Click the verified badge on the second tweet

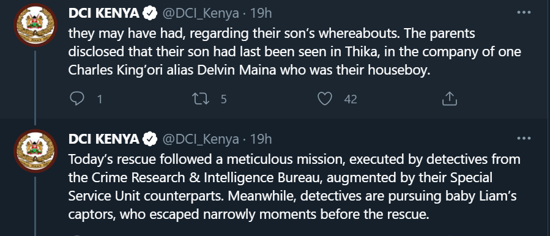150,139
